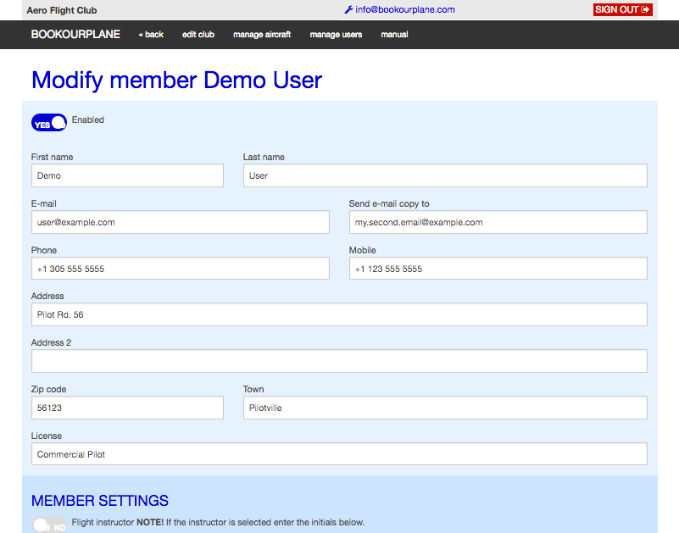Click the BOOKOURPLANE brand link
The width and height of the screenshot is (679, 533).
75,35
